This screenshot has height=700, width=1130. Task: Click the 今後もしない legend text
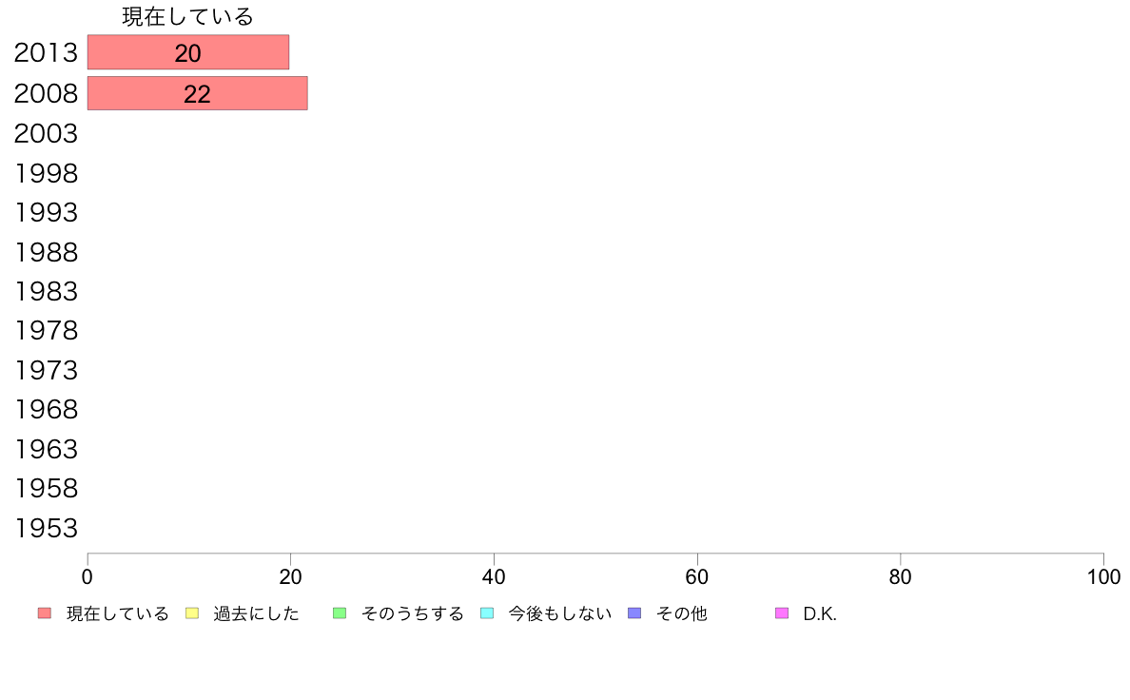coord(559,613)
